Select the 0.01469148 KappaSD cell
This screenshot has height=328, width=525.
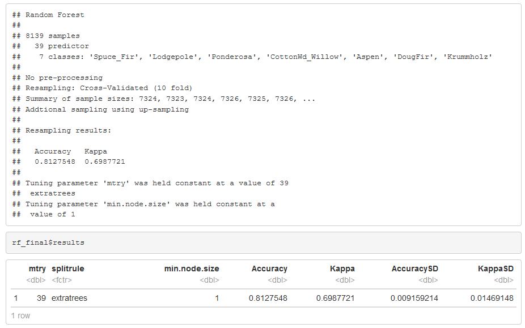(492, 298)
